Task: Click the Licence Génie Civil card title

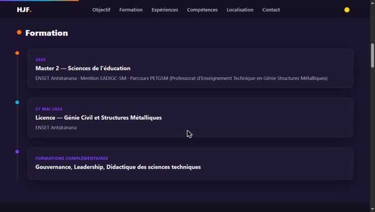Action: pyautogui.click(x=98, y=118)
